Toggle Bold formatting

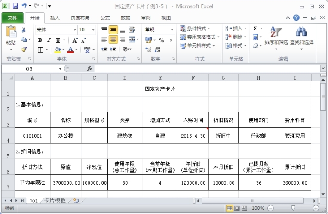[x=40, y=40]
